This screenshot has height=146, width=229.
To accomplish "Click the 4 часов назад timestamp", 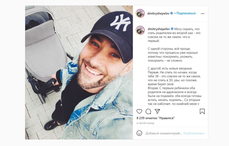I will tap(145, 123).
